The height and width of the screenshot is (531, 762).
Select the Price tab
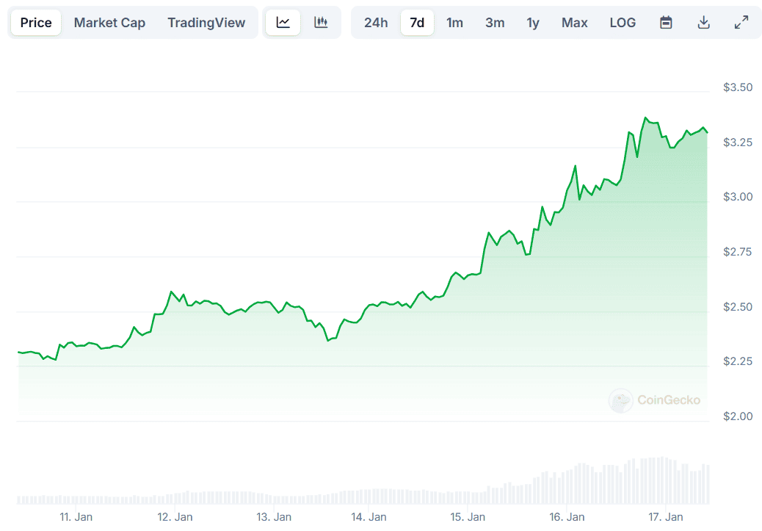(x=36, y=22)
